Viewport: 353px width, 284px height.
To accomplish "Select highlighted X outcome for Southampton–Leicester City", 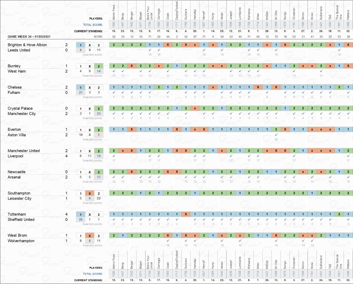I will 90,193.
